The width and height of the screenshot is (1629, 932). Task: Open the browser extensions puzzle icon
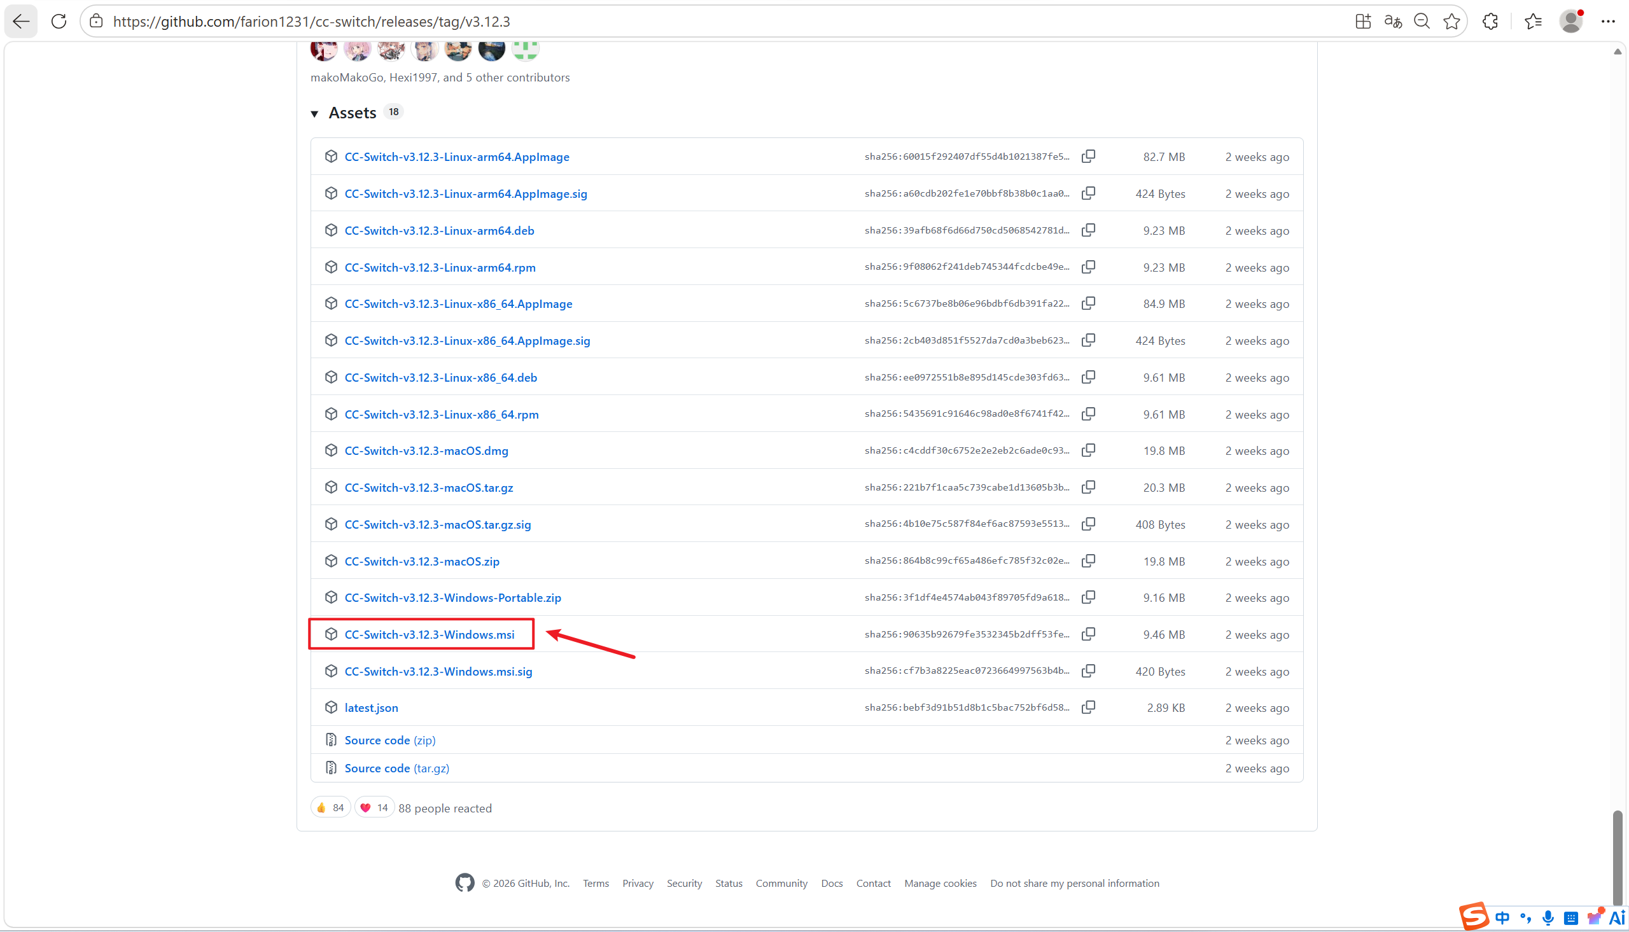(x=1490, y=21)
